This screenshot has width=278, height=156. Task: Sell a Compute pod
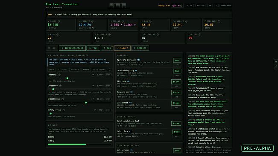point(176,97)
